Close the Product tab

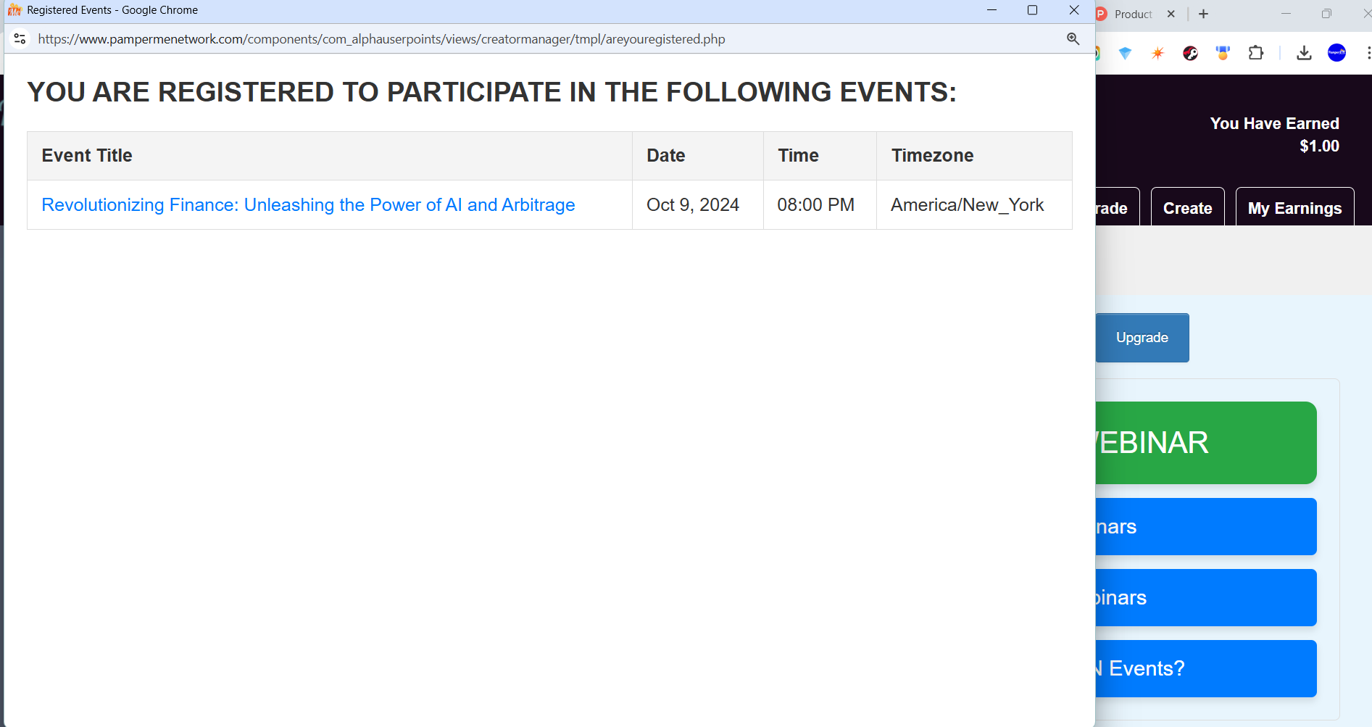1171,14
